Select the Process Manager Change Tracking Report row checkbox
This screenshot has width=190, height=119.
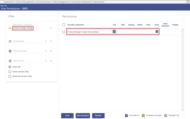64,32
